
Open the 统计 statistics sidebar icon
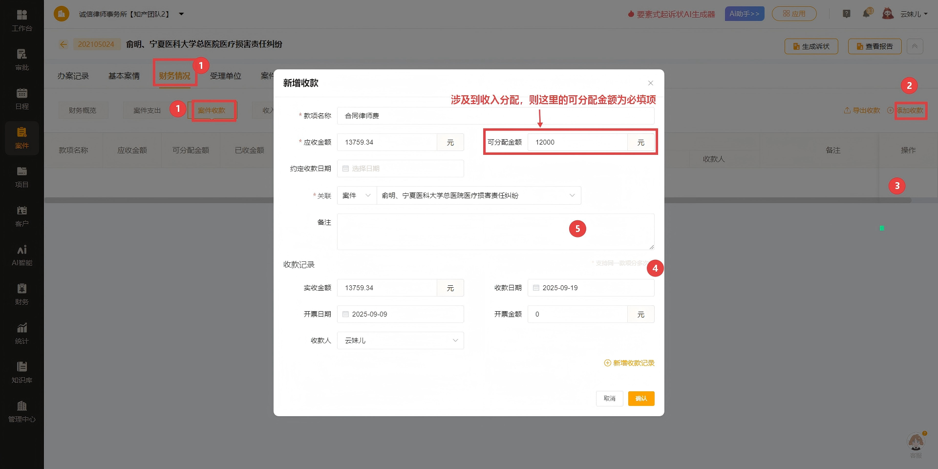tap(22, 333)
